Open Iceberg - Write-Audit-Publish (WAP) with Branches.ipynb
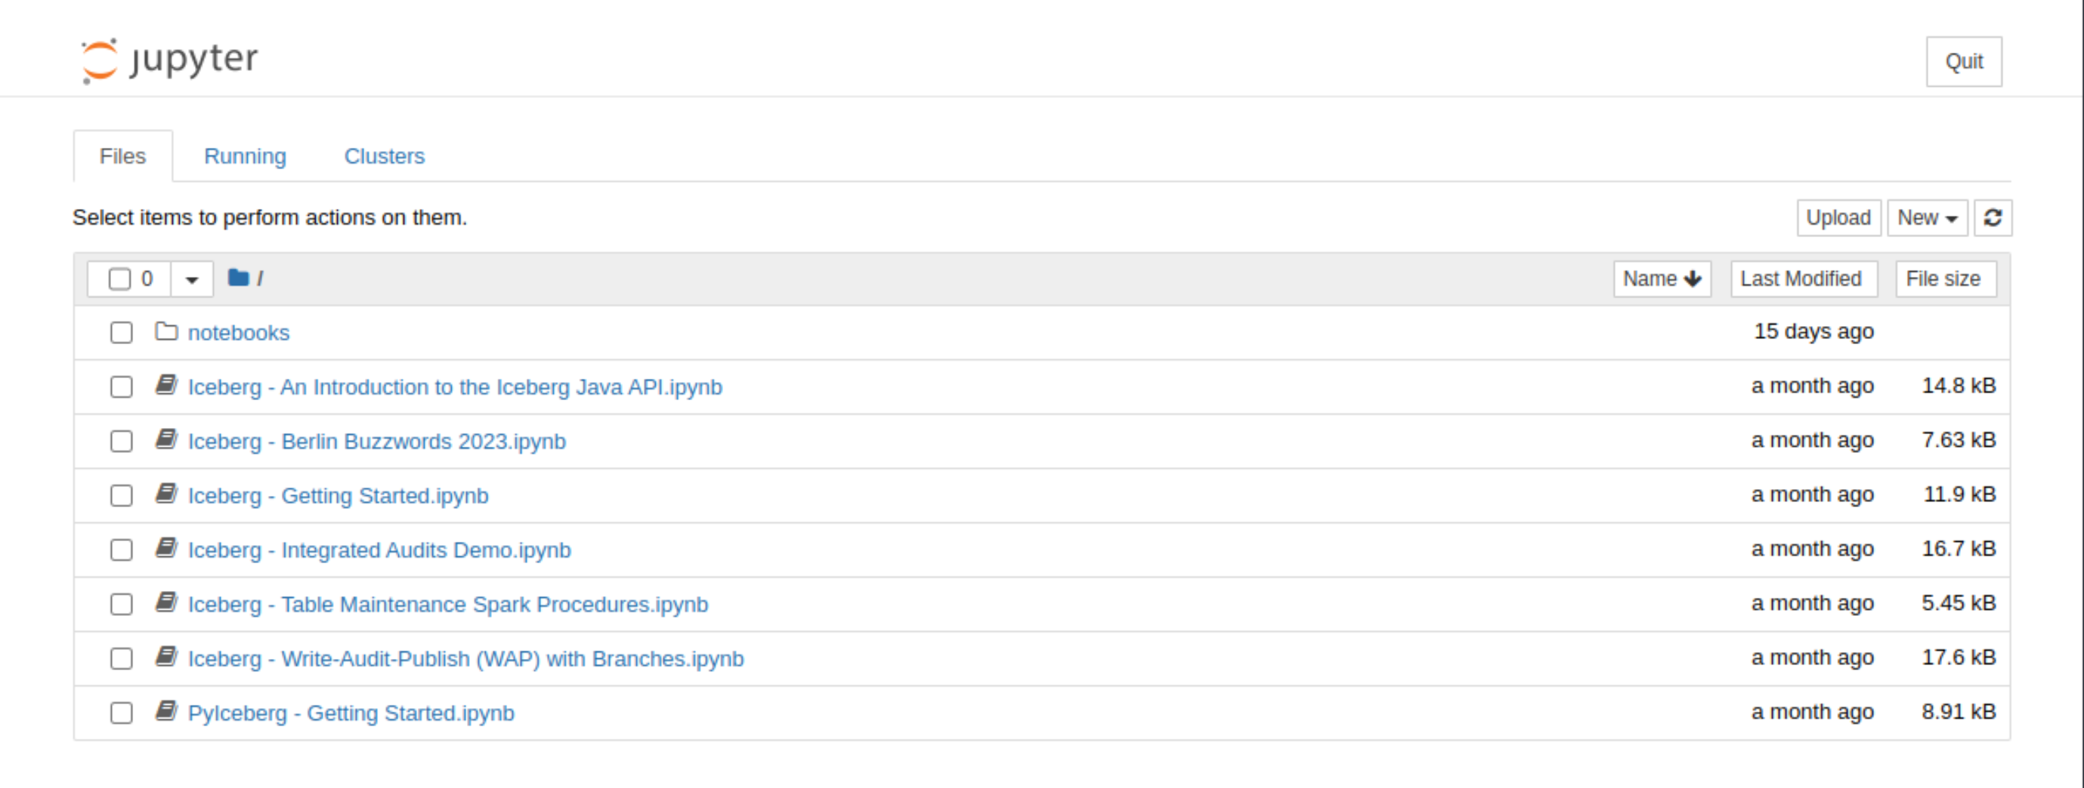Viewport: 2084px width, 788px height. pyautogui.click(x=465, y=659)
